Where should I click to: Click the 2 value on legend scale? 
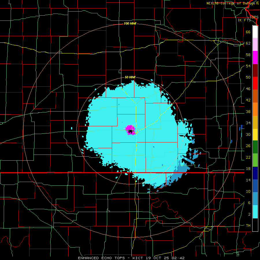click(249, 214)
